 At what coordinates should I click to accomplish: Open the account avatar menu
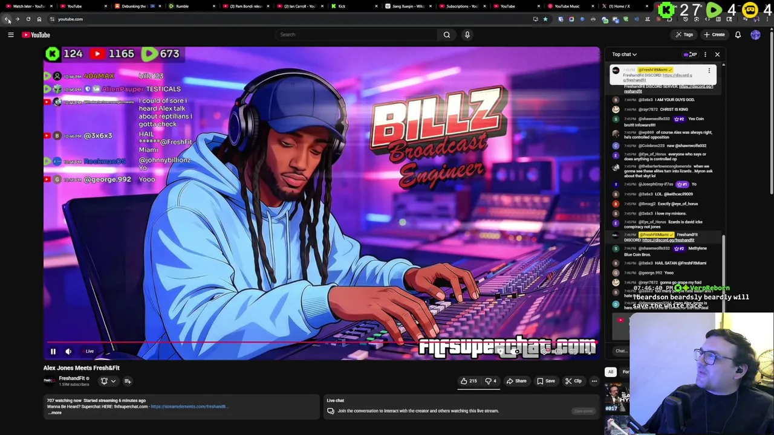755,34
